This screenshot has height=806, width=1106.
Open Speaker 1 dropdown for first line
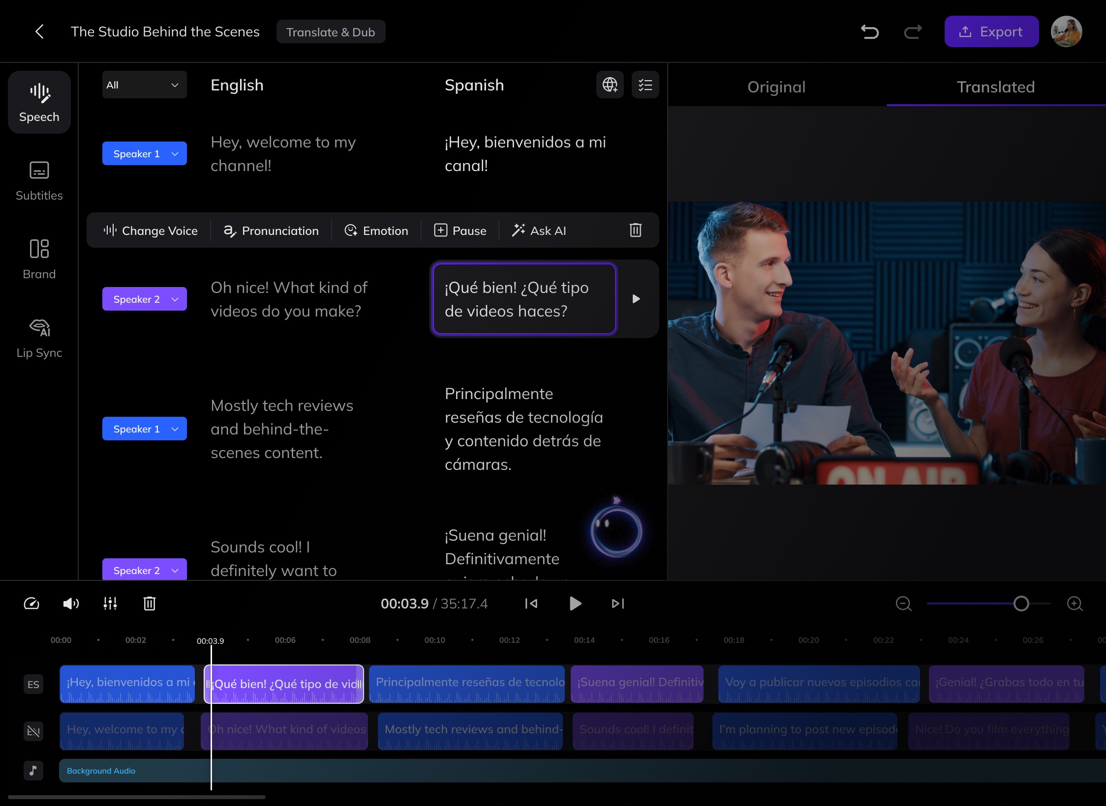(144, 153)
